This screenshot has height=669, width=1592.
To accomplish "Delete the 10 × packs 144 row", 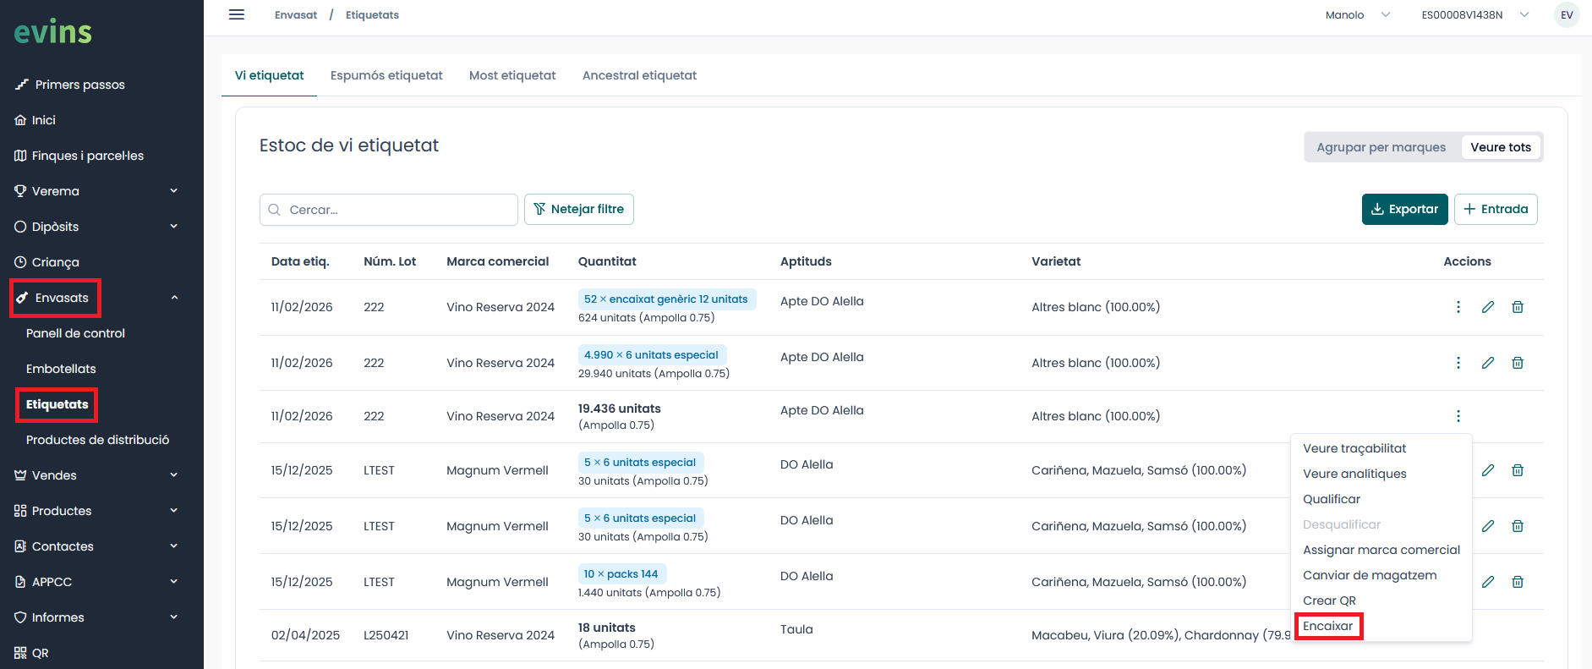I will pyautogui.click(x=1518, y=582).
